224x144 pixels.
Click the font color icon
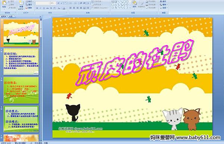[64, 8]
